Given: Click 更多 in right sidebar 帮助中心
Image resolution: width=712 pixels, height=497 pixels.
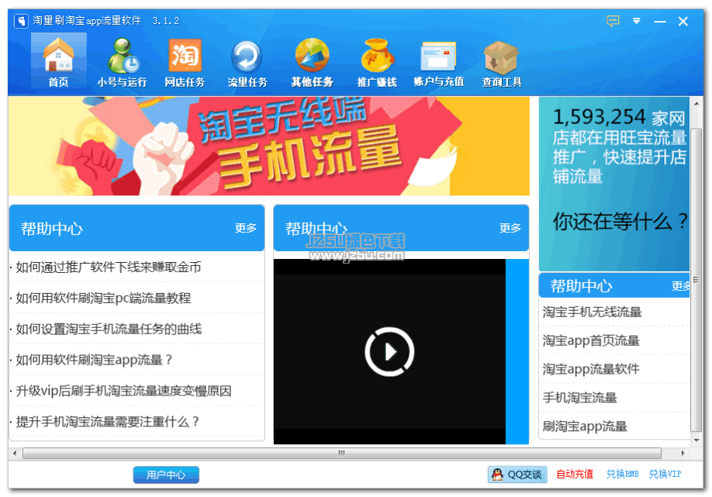Looking at the screenshot, I should tap(680, 286).
